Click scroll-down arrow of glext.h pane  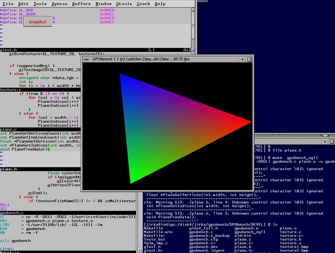[x=193, y=50]
